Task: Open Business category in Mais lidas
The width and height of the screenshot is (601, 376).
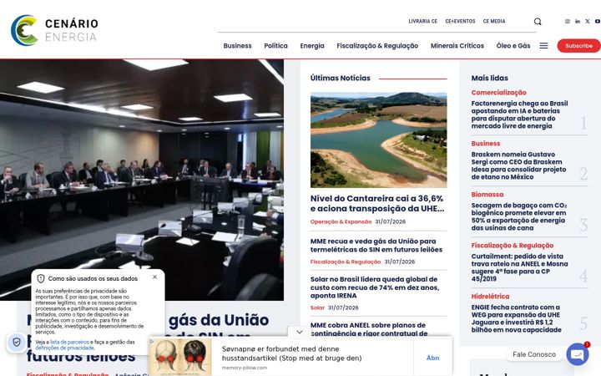Action: [486, 144]
